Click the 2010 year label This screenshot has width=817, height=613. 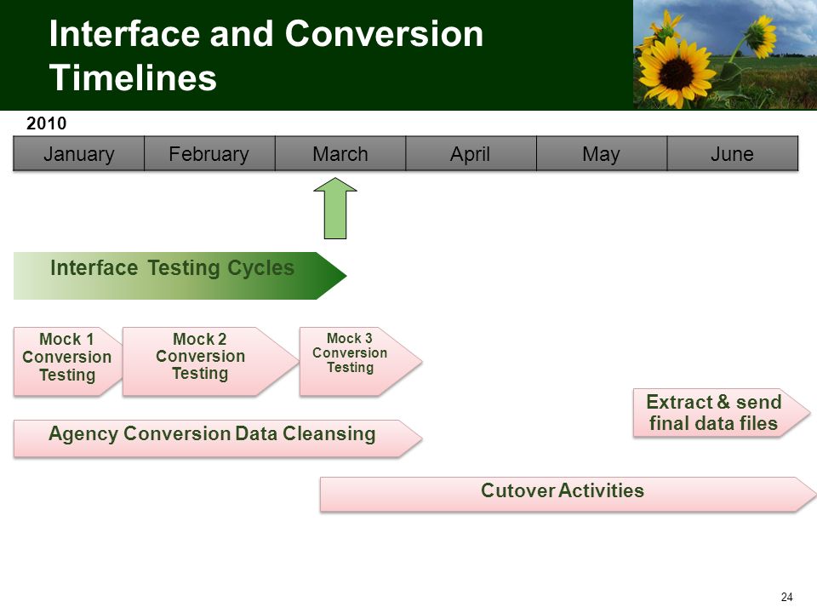[46, 123]
